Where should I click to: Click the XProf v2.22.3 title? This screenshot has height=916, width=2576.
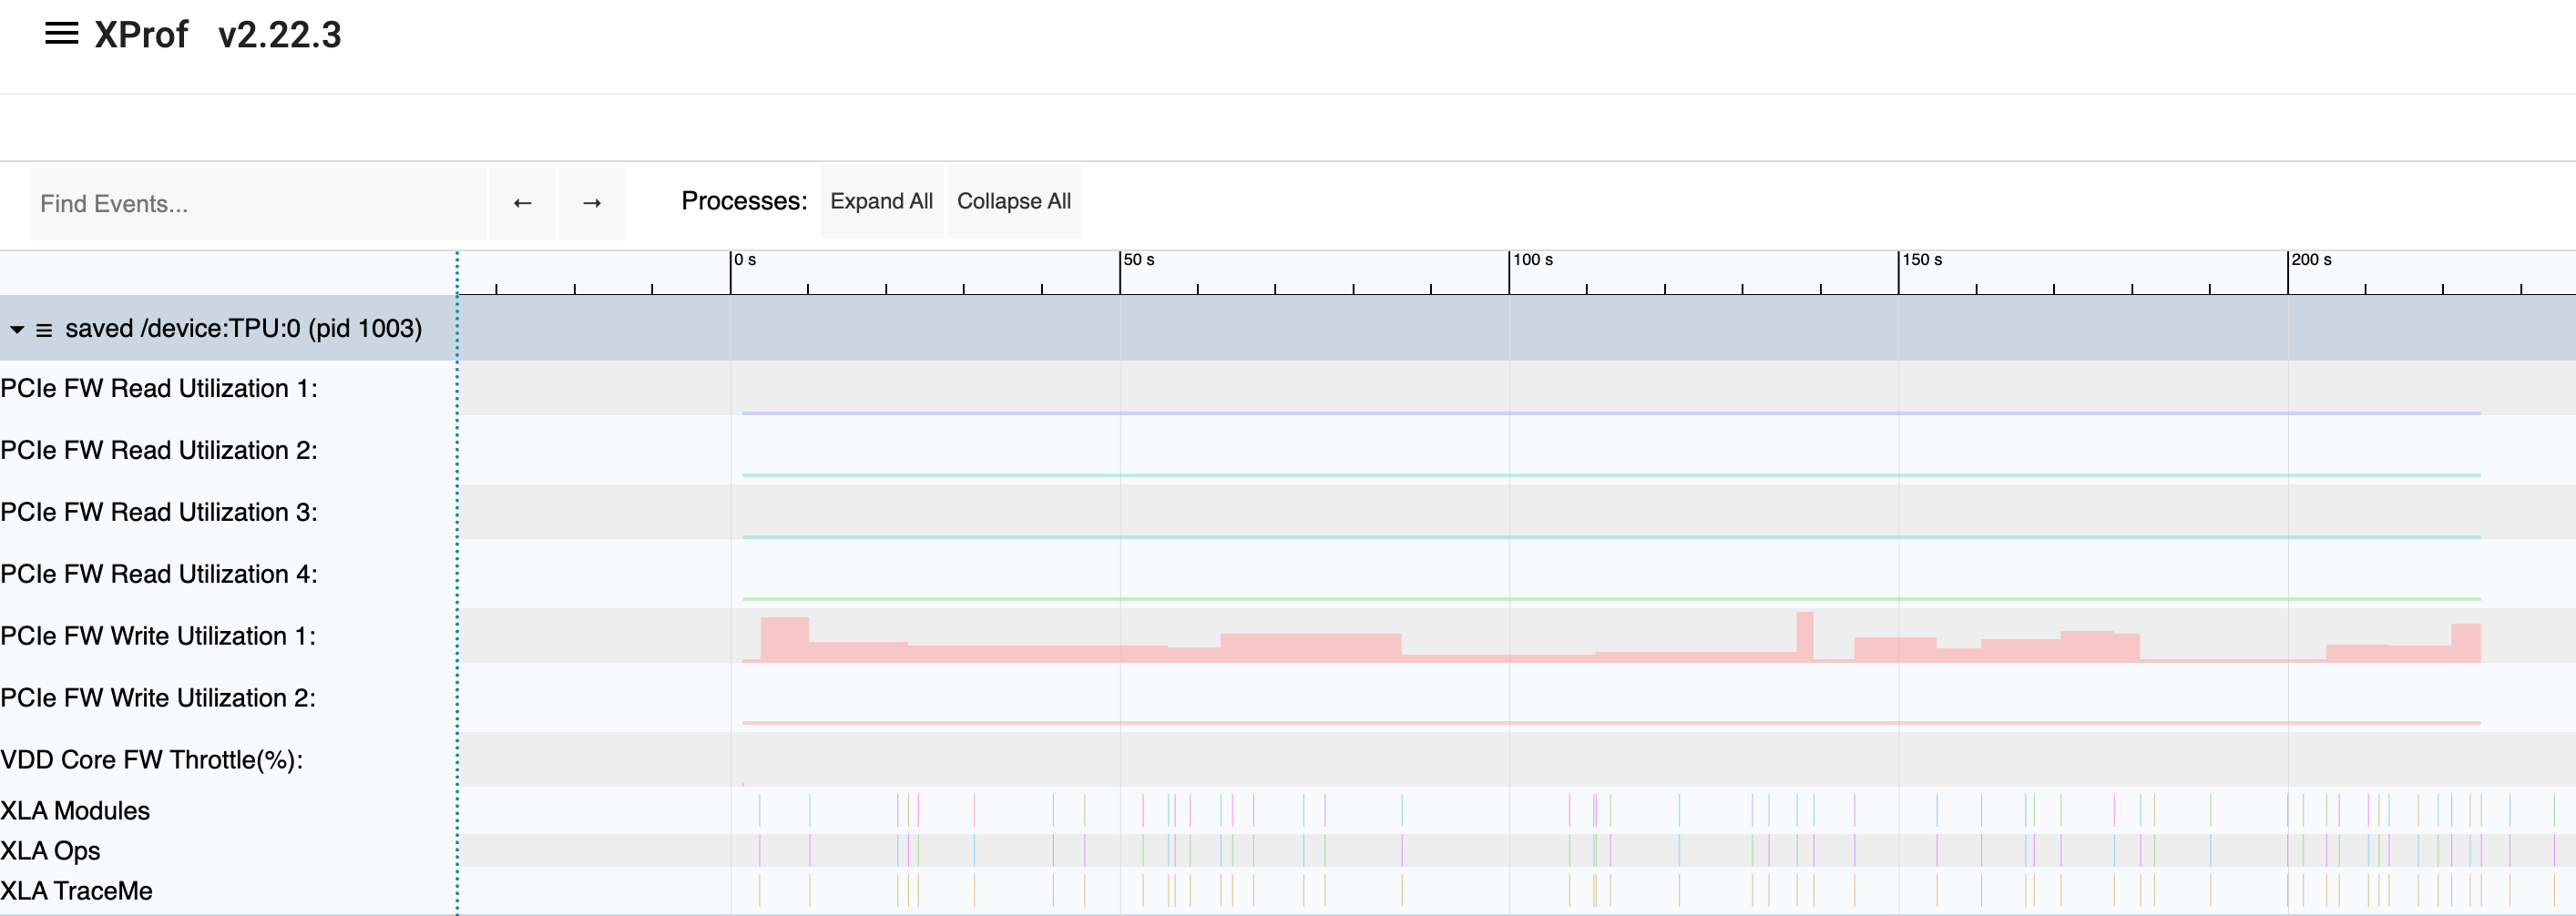(x=217, y=35)
